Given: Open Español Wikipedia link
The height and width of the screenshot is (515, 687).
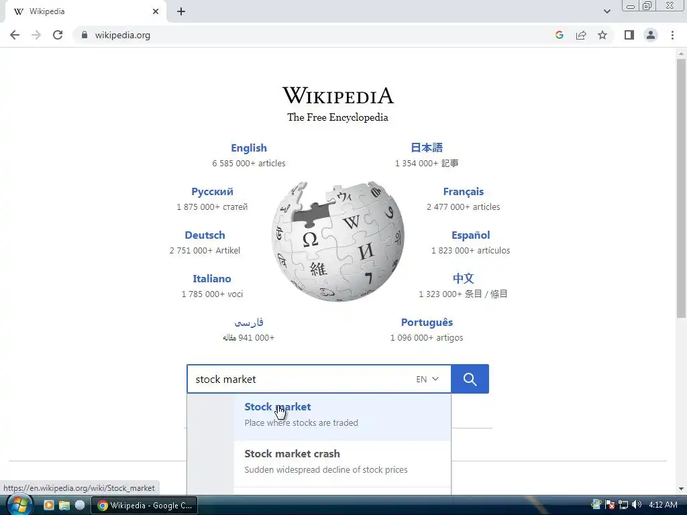Looking at the screenshot, I should point(470,235).
